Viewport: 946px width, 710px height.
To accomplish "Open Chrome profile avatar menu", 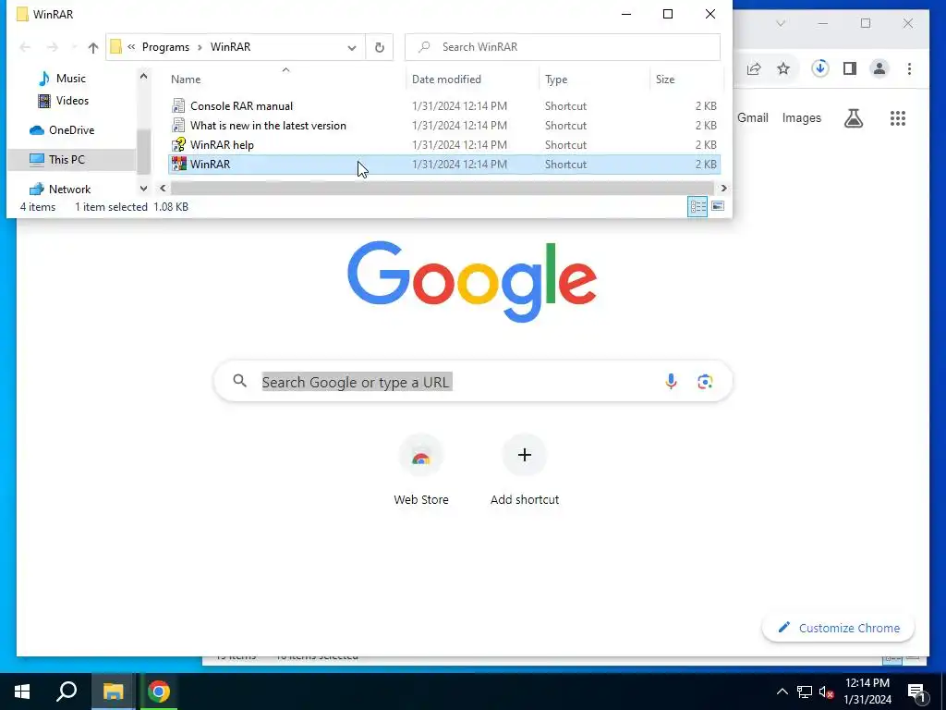I will (879, 68).
